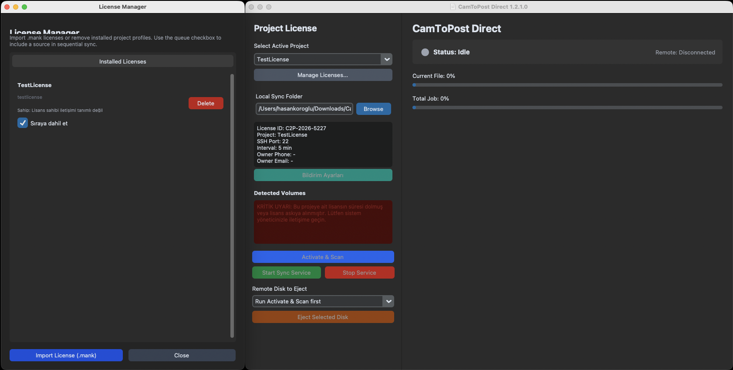
Task: Click the gray Status Idle indicator dot
Action: pos(425,52)
